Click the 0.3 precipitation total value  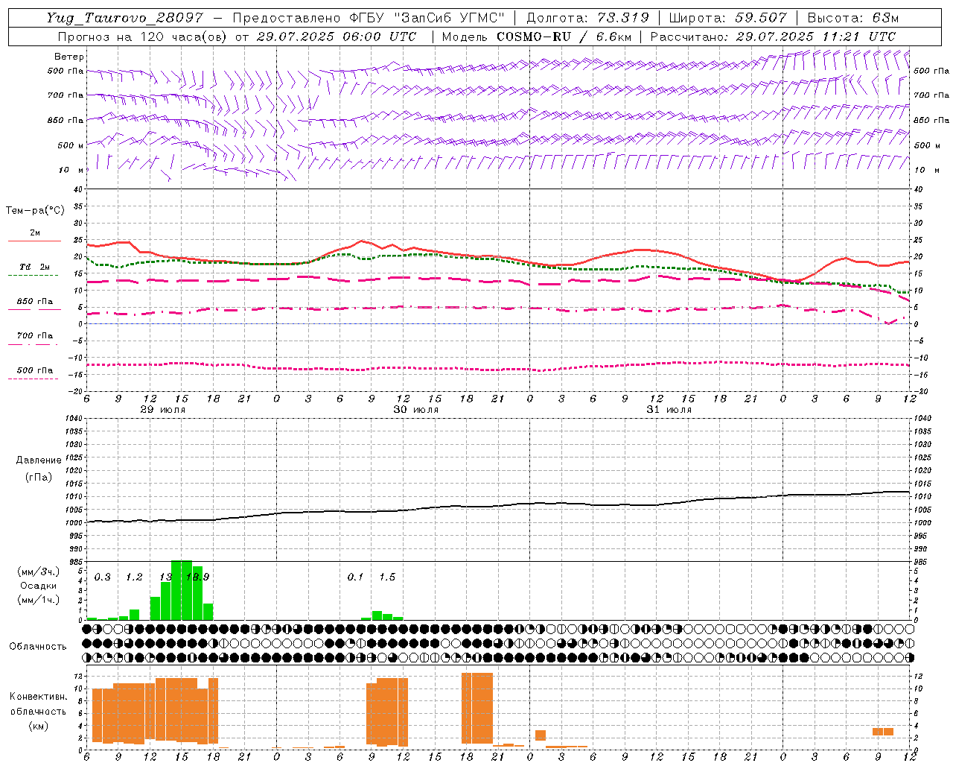point(103,577)
